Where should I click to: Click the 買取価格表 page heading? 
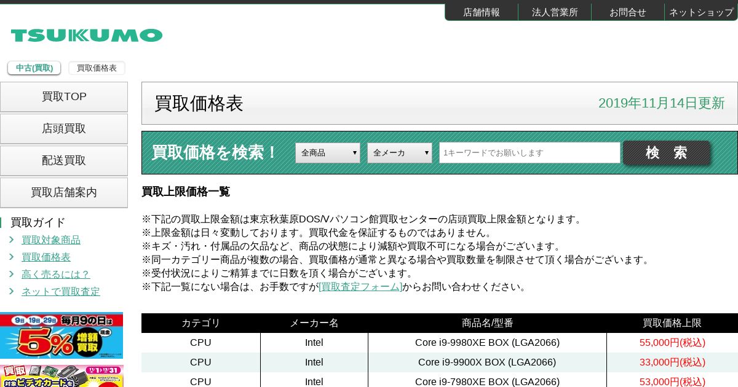pos(199,103)
